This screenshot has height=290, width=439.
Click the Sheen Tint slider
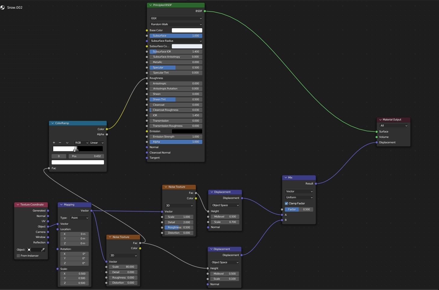(x=176, y=99)
